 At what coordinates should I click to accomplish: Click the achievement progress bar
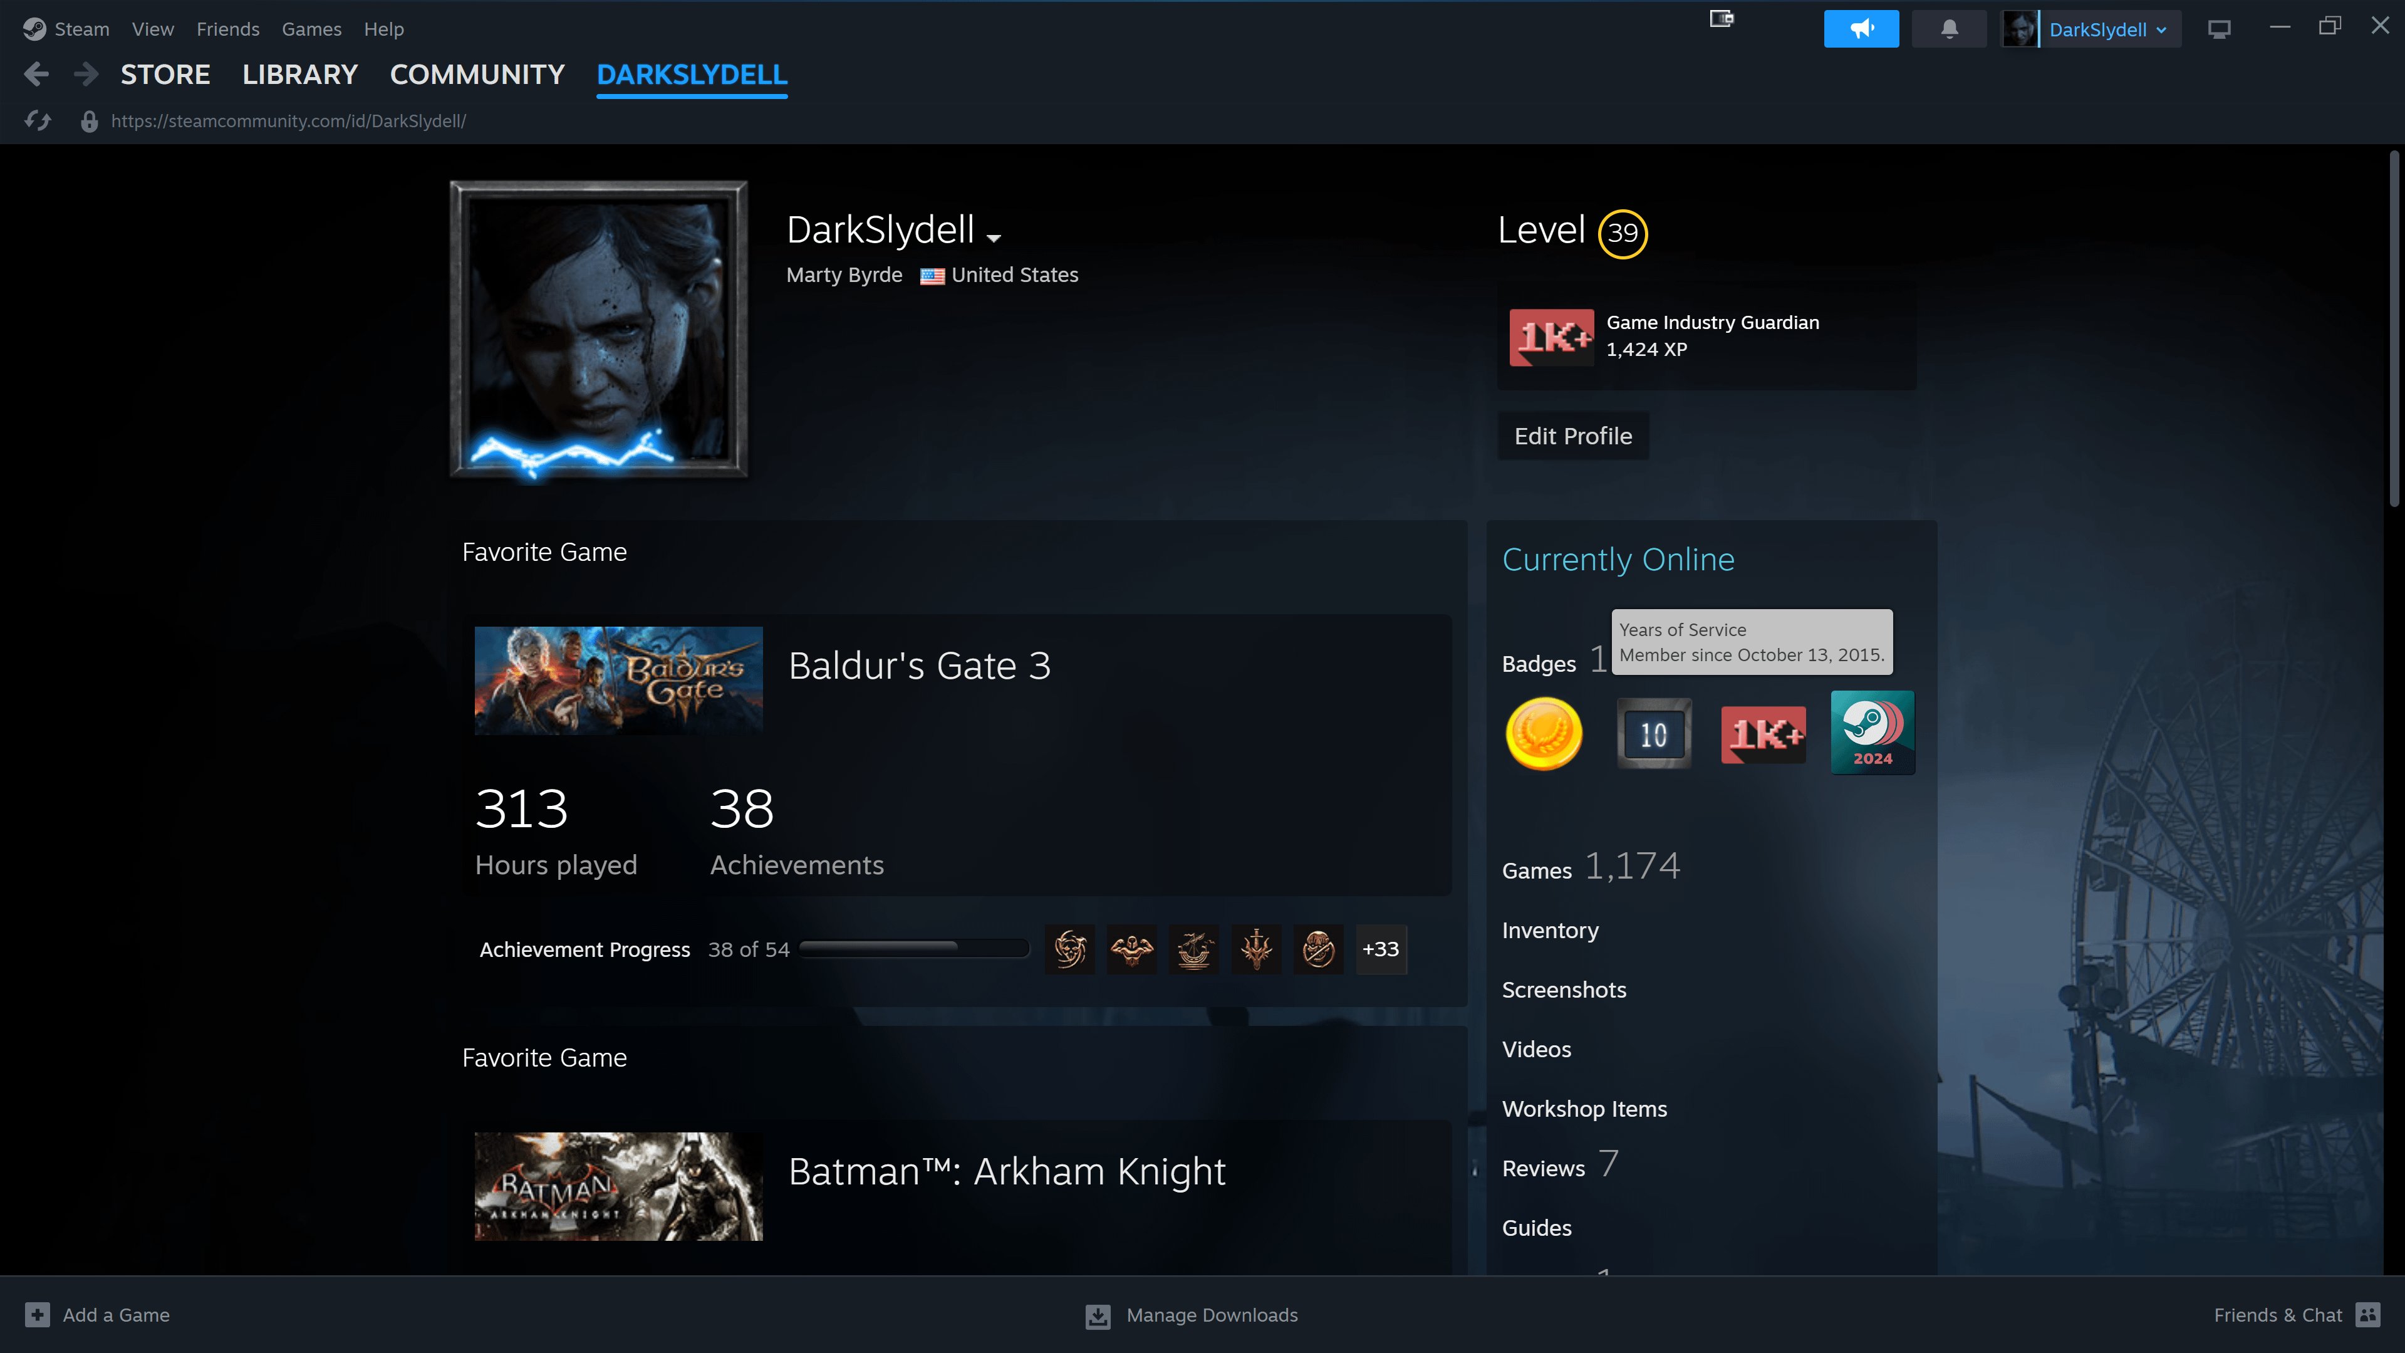pyautogui.click(x=914, y=949)
